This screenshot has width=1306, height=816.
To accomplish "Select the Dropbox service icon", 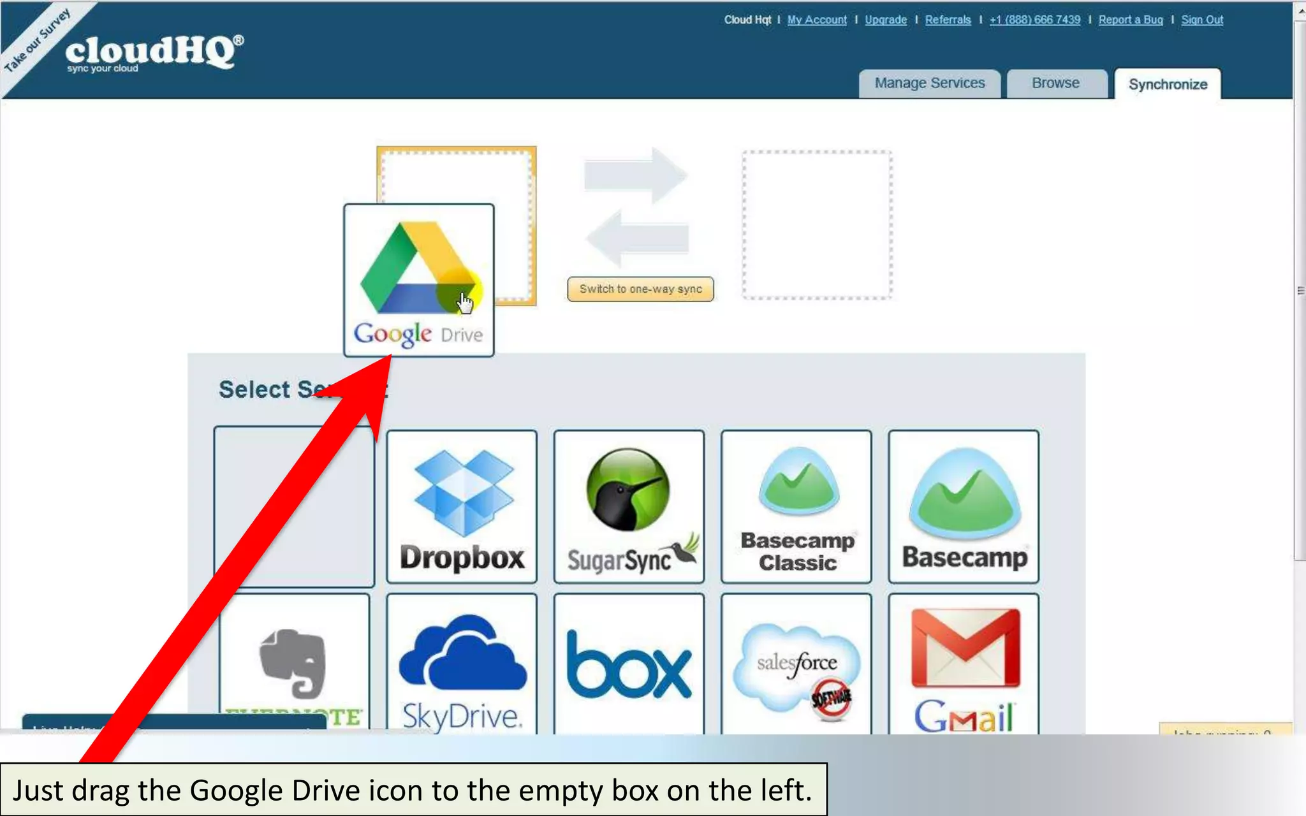I will (x=462, y=507).
